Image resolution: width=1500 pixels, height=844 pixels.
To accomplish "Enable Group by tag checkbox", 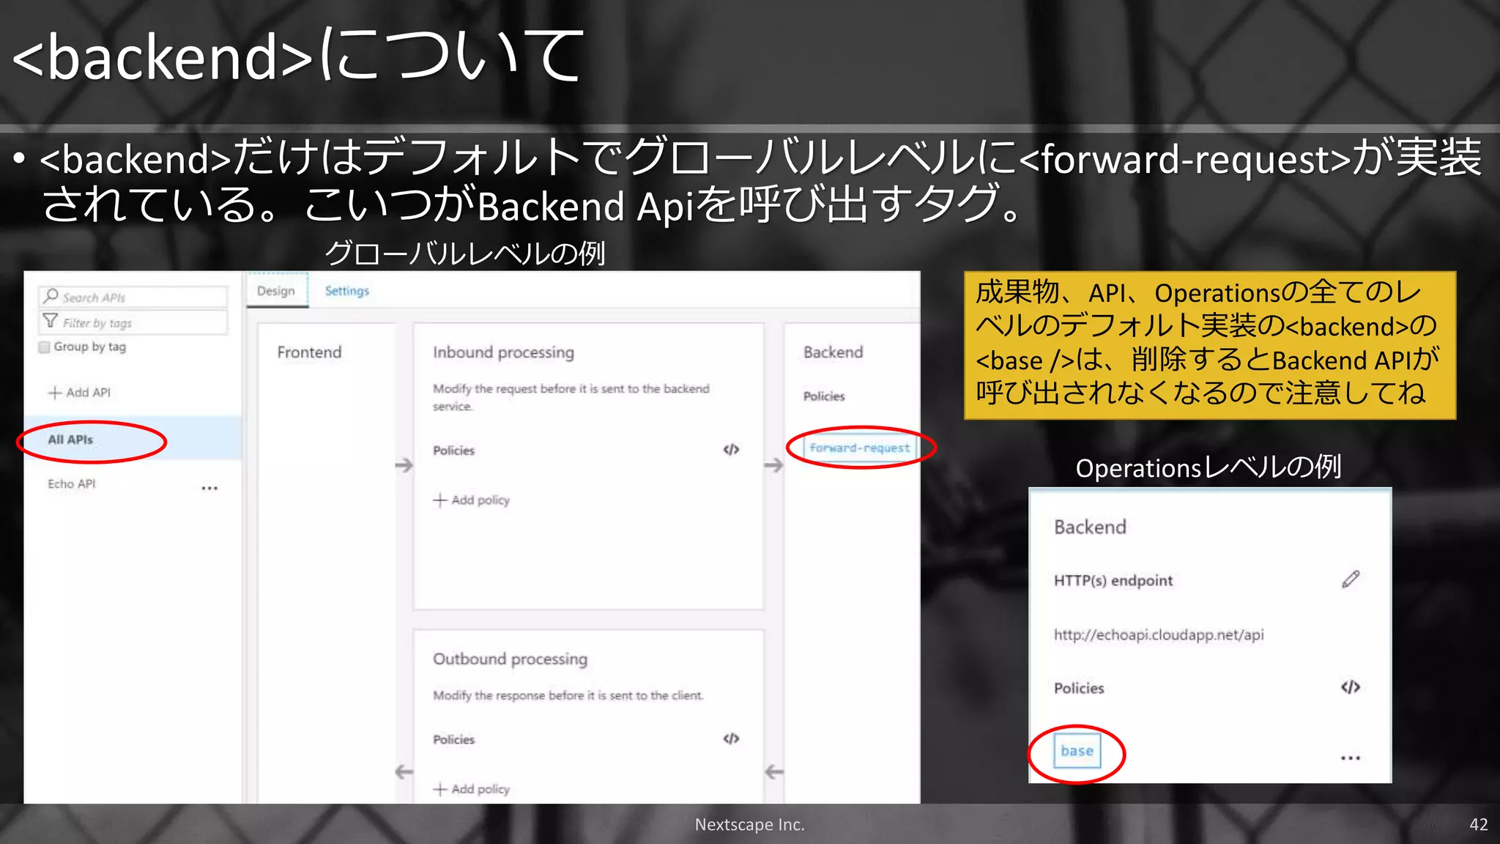I will tap(45, 347).
